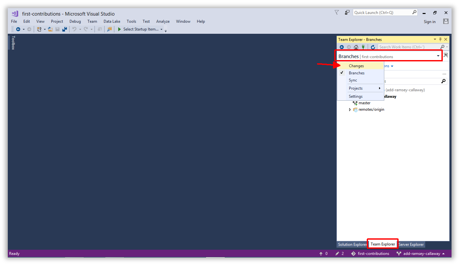Open the Debug menu

pos(75,21)
